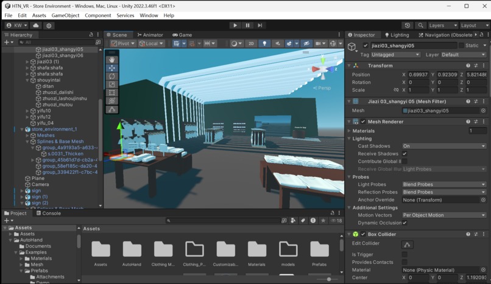Toggle Scene audio icon

click(x=277, y=43)
